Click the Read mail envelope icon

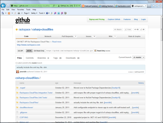[15, 13]
